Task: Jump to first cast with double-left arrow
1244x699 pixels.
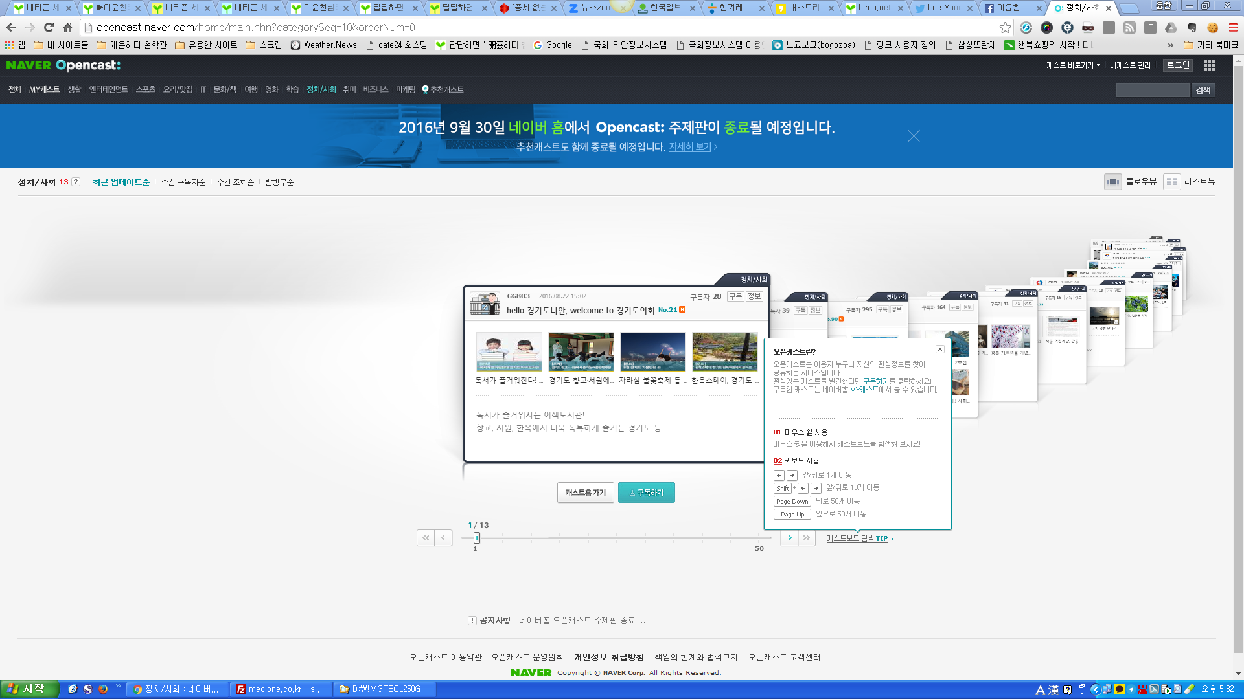Action: (x=426, y=538)
